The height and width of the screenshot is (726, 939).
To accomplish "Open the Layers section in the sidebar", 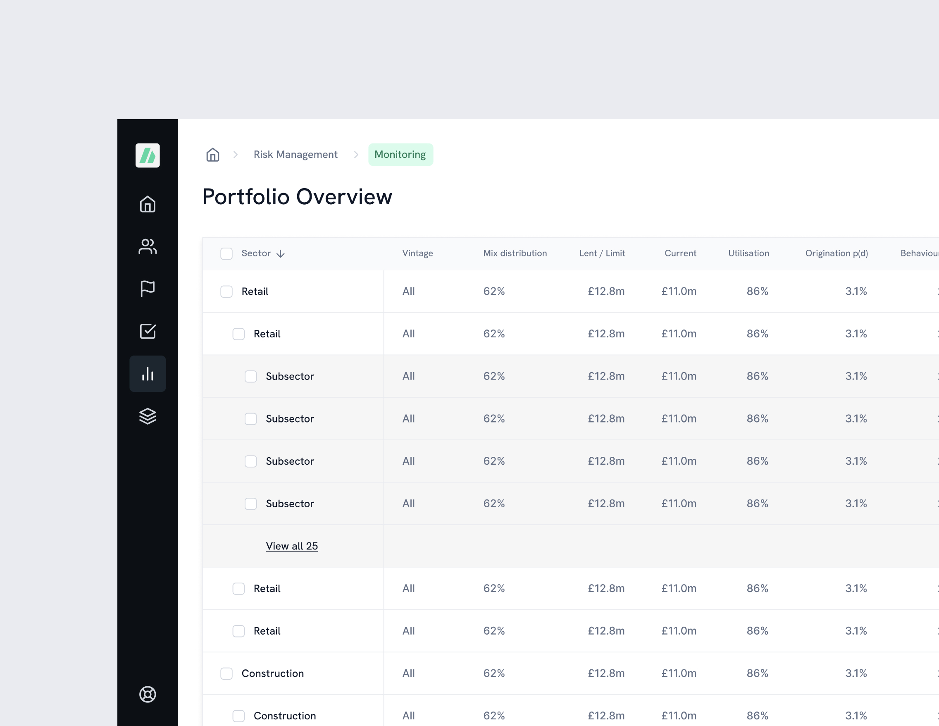I will click(x=148, y=416).
